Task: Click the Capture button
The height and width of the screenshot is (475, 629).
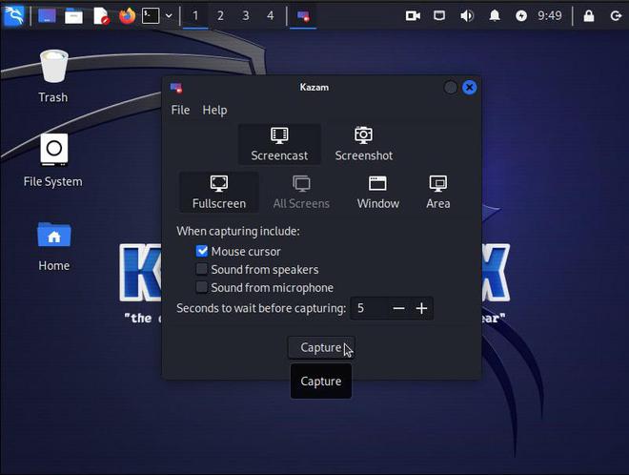Action: [321, 348]
